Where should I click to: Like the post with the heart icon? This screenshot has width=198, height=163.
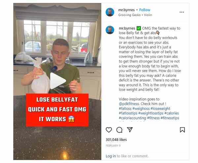(109, 130)
